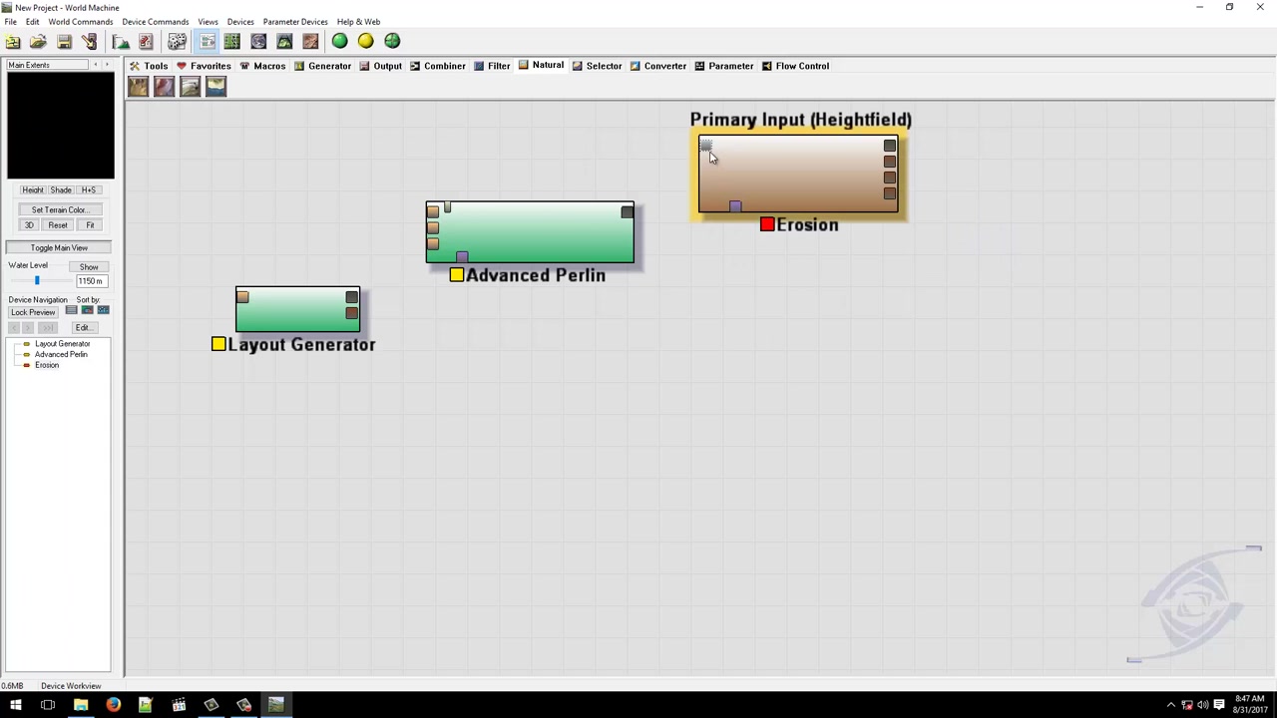Image resolution: width=1277 pixels, height=718 pixels.
Task: Select Height display mode
Action: coord(33,190)
